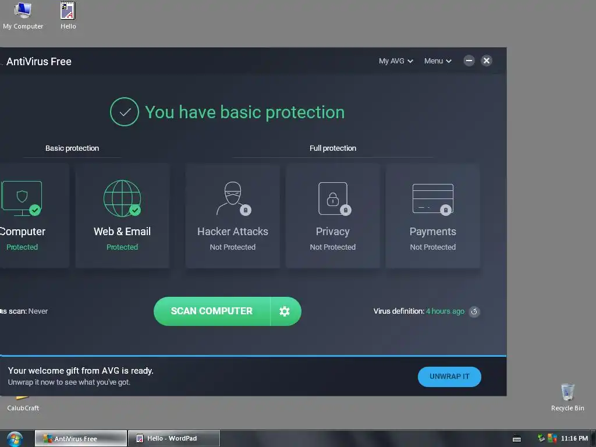Open the Computer protection monitor icon
The width and height of the screenshot is (596, 447).
(22, 198)
